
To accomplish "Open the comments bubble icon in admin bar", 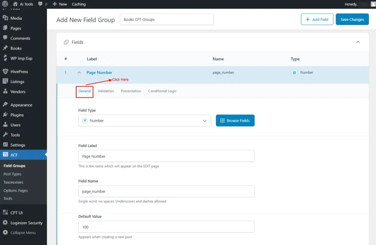I will (x=40, y=4).
